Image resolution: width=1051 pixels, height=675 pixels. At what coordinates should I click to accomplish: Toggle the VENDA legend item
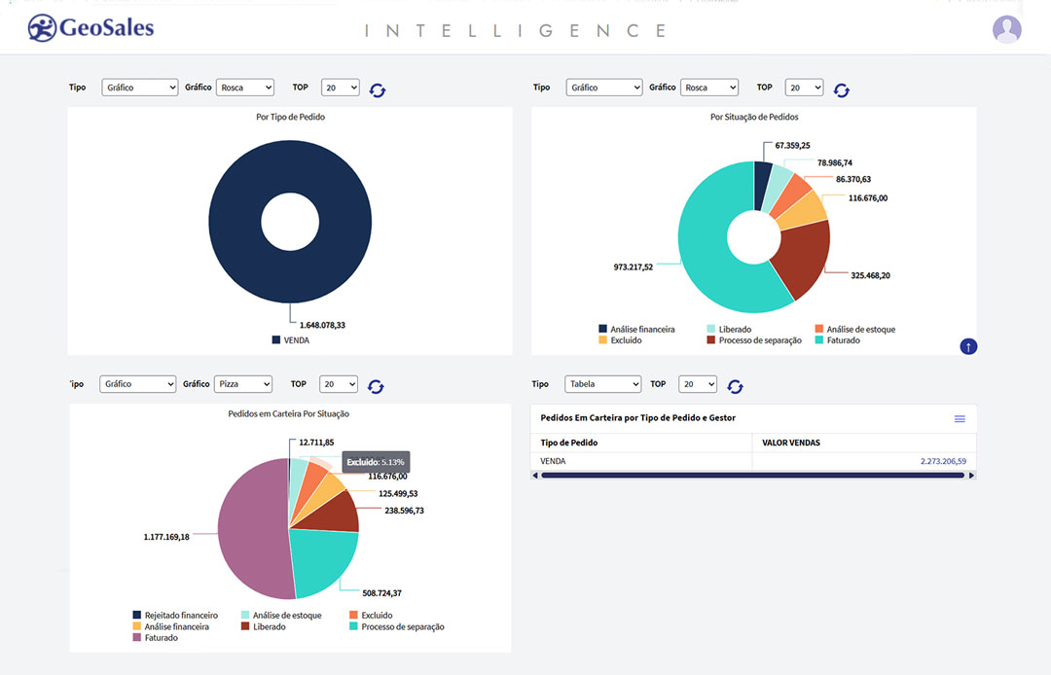pos(290,340)
